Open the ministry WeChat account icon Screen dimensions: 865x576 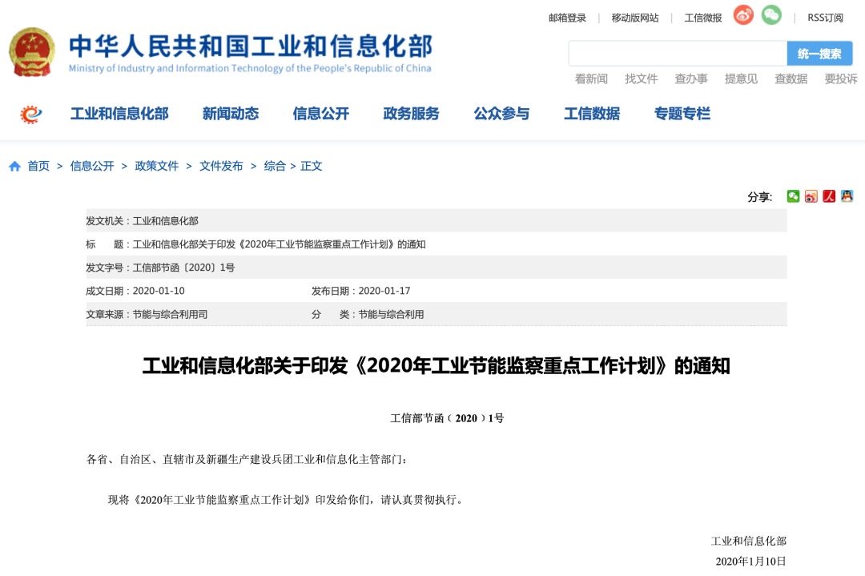(770, 15)
